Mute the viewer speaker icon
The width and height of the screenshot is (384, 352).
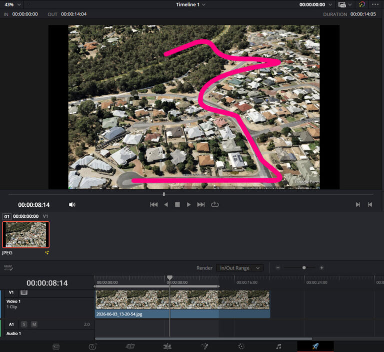(x=72, y=205)
